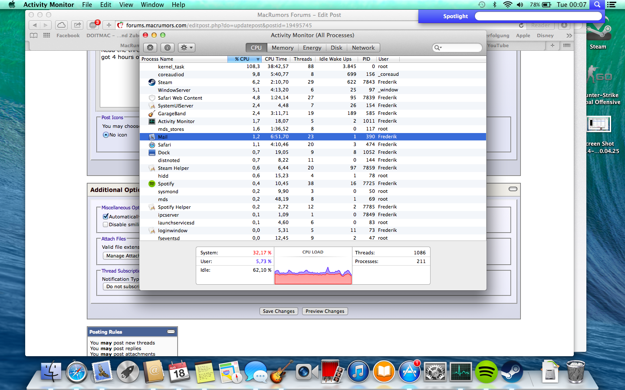Click the Safari iCloud Tabs cloud button
625x390 pixels.
tap(62, 25)
